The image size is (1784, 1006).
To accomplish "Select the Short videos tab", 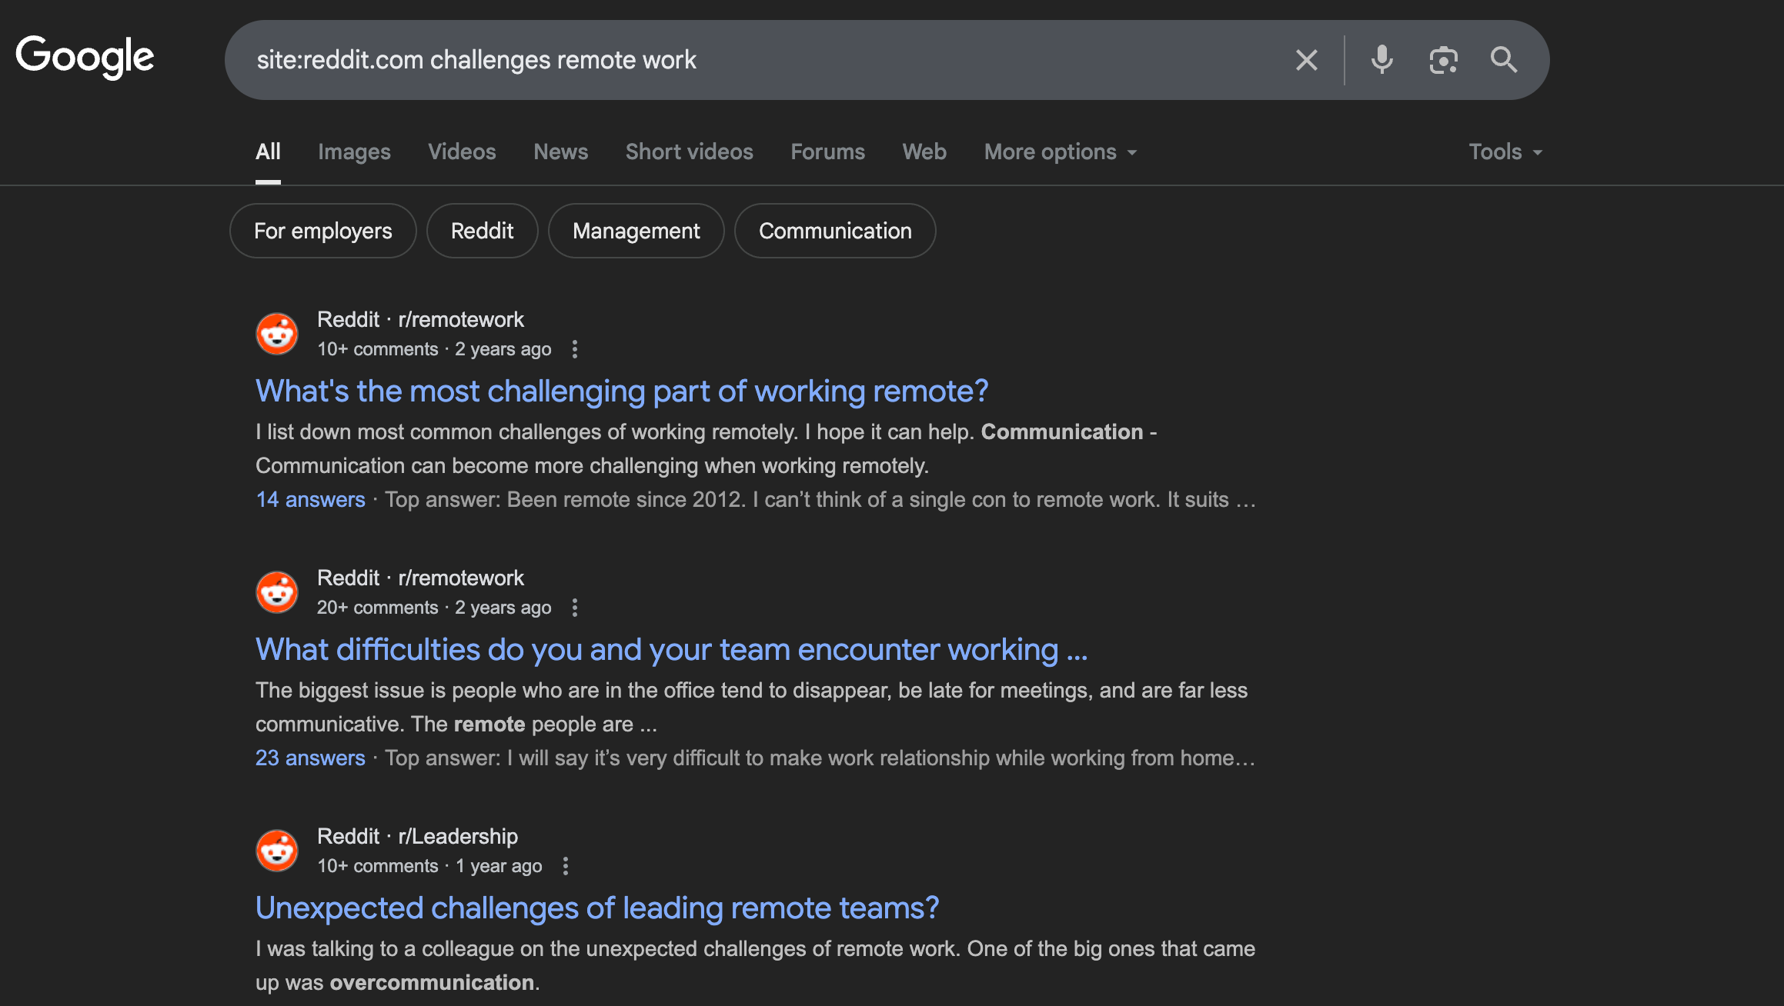I will click(689, 152).
